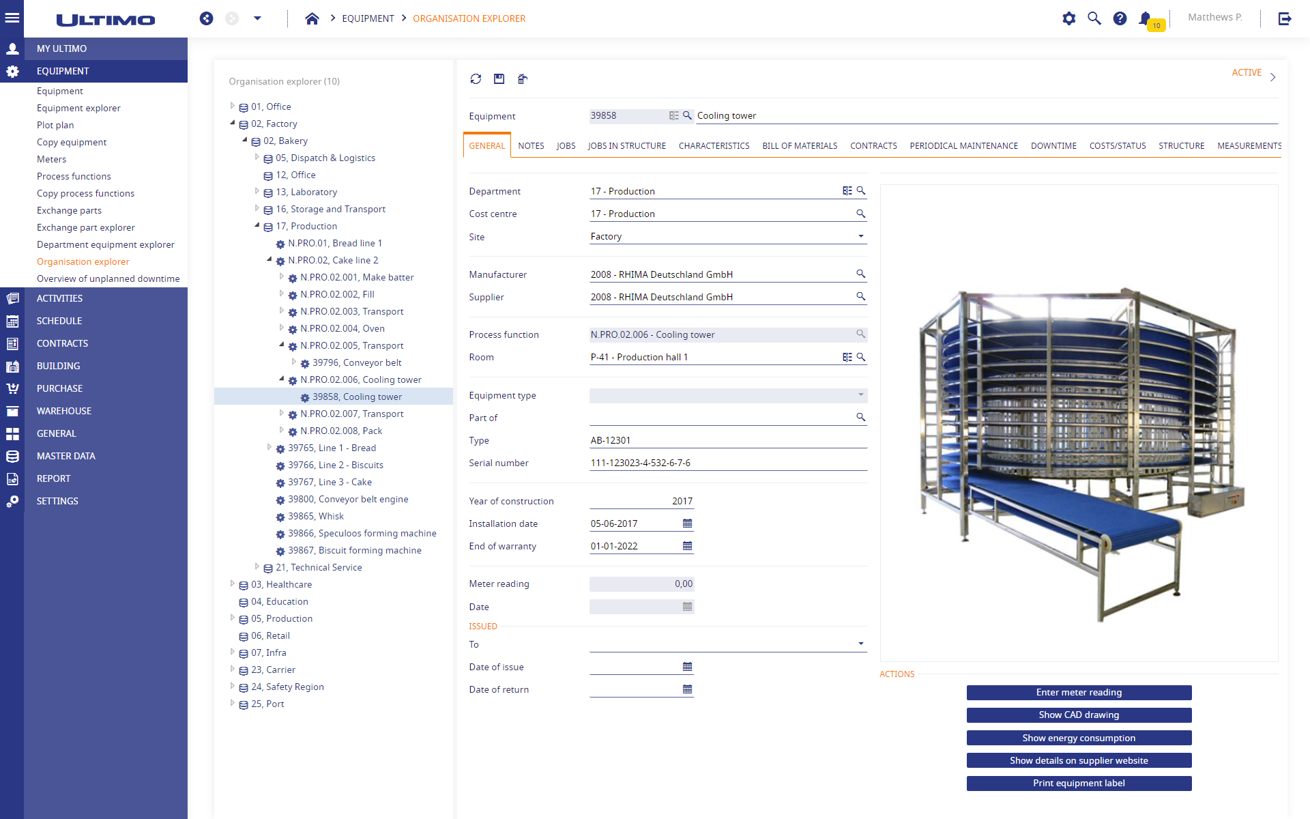1310x819 pixels.
Task: Open the notifications bell icon
Action: coord(1145,18)
